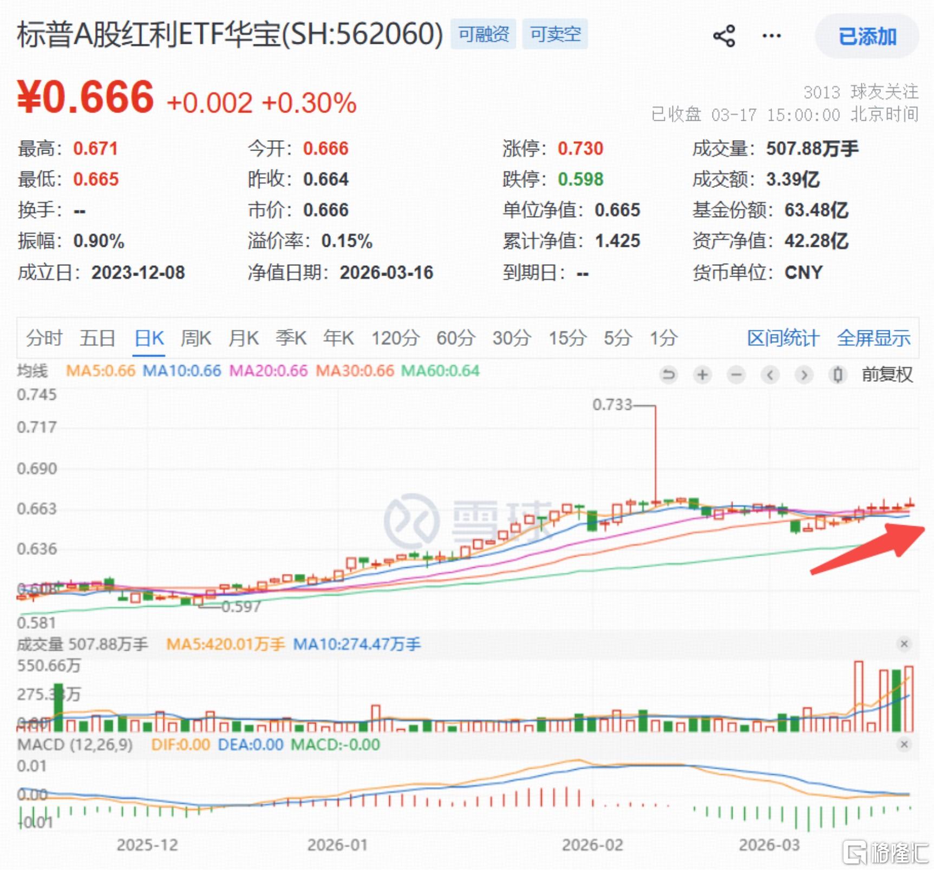934x870 pixels.
Task: Click the 3013 球友关注 follower count
Action: click(861, 92)
